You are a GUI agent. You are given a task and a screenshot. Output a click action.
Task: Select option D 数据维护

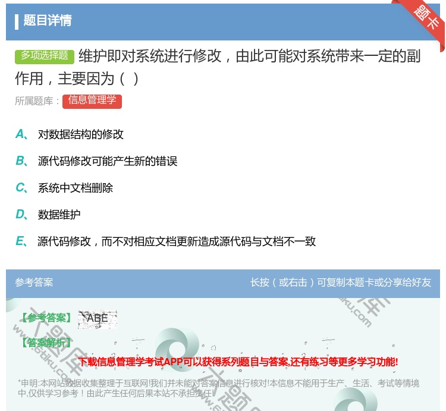point(59,215)
